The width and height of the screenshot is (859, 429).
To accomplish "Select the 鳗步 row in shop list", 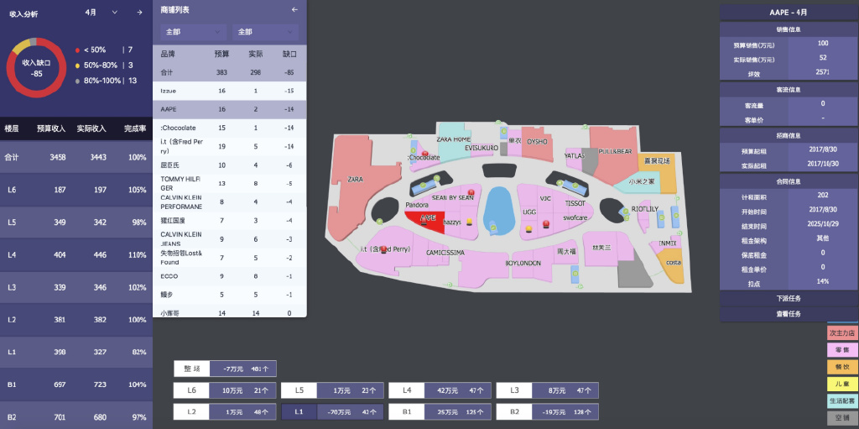I will click(x=230, y=295).
